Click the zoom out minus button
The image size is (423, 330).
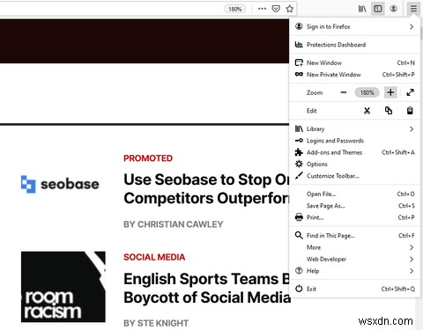coord(344,92)
